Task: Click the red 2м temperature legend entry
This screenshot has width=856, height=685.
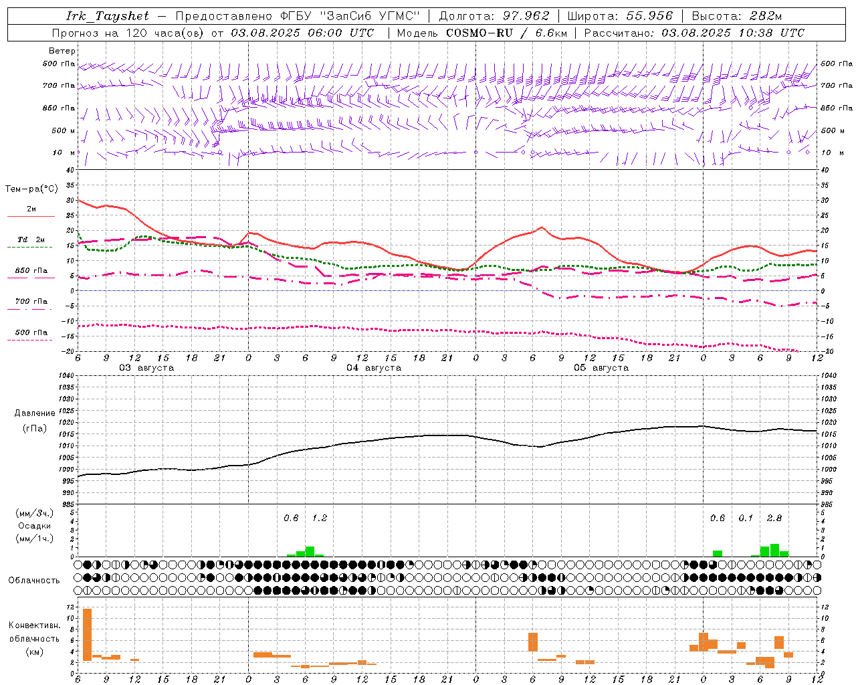Action: [x=31, y=209]
